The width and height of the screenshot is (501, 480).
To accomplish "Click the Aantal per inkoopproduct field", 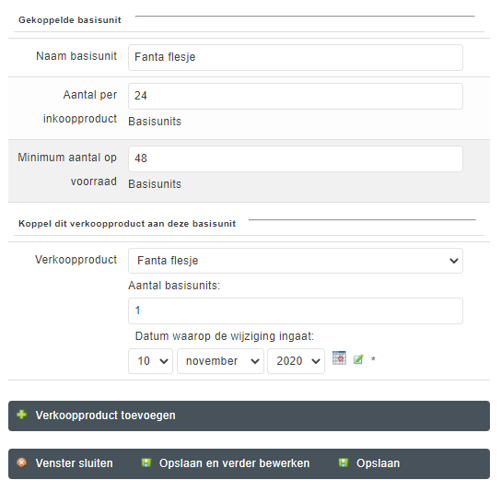I will point(296,96).
